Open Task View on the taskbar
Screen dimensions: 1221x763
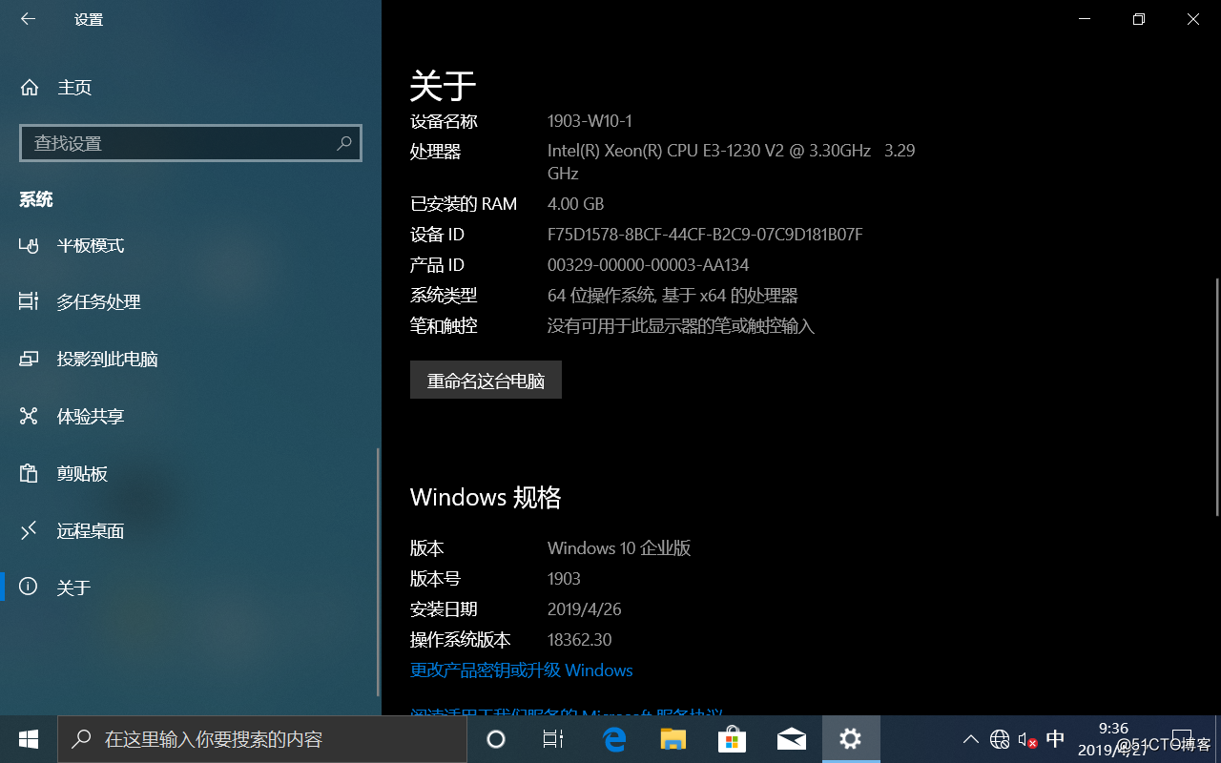pyautogui.click(x=552, y=739)
